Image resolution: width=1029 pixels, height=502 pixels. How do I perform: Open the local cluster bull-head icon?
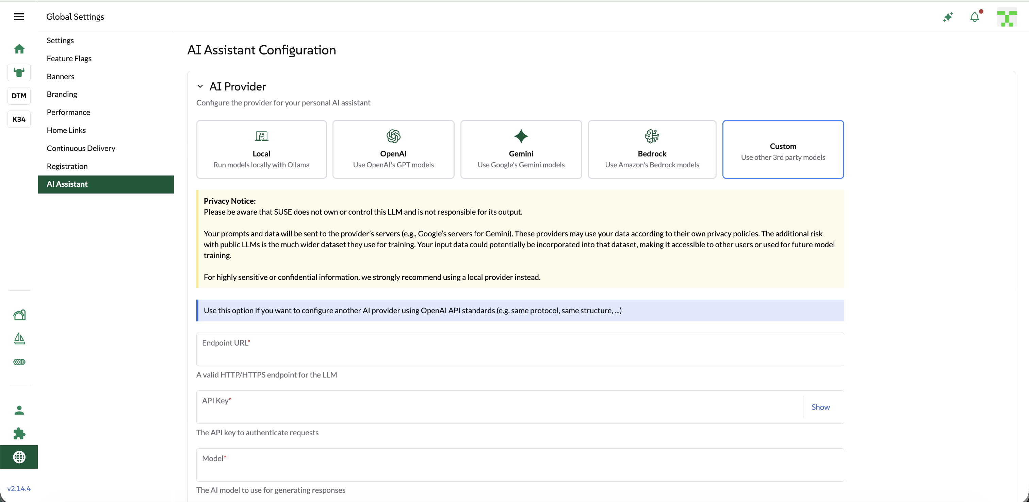coord(19,72)
